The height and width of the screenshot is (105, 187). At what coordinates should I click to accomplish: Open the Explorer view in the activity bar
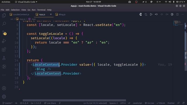pos(4,15)
